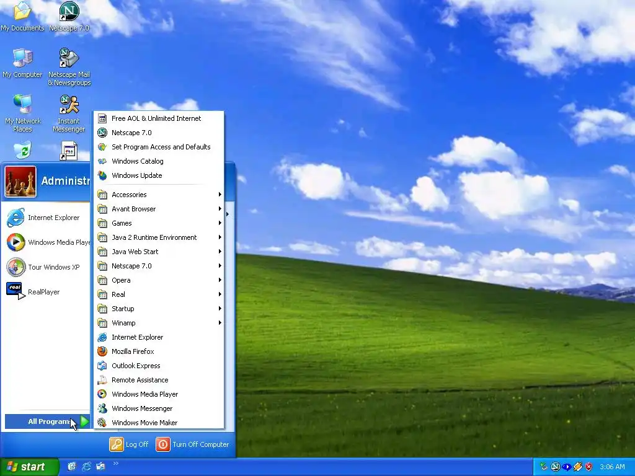Expand Games submenu arrow
The width and height of the screenshot is (635, 476).
coord(220,223)
